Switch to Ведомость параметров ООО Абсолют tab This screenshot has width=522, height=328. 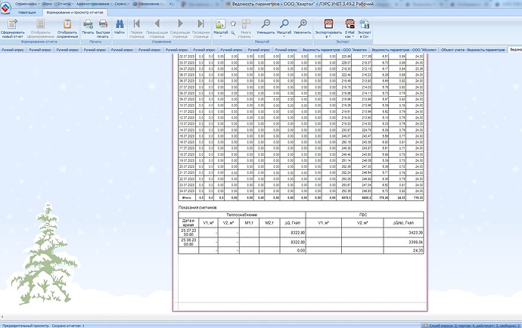point(404,50)
